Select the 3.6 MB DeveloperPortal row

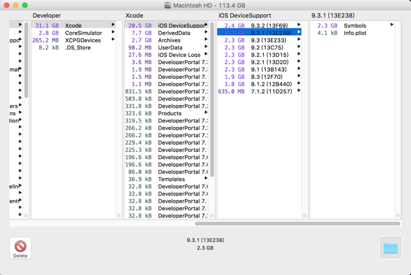click(x=166, y=62)
